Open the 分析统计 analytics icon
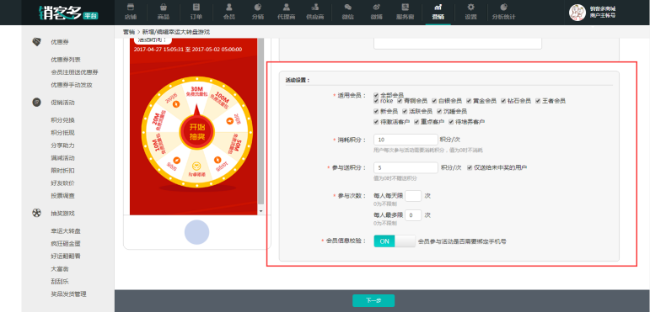This screenshot has height=312, width=650. (503, 7)
